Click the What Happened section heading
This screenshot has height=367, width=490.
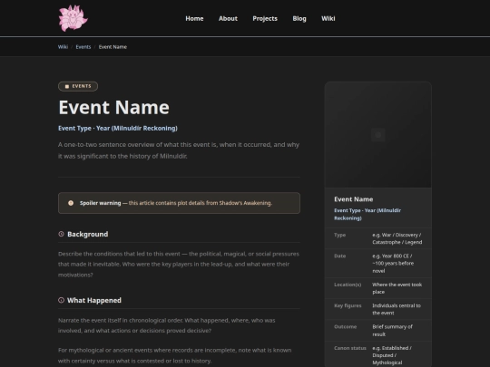pos(94,300)
